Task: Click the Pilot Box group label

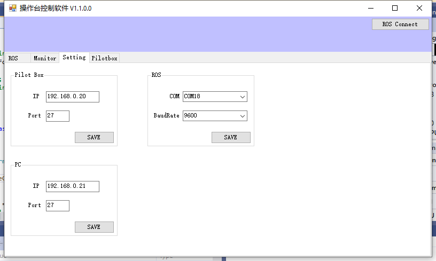Action: [x=29, y=75]
